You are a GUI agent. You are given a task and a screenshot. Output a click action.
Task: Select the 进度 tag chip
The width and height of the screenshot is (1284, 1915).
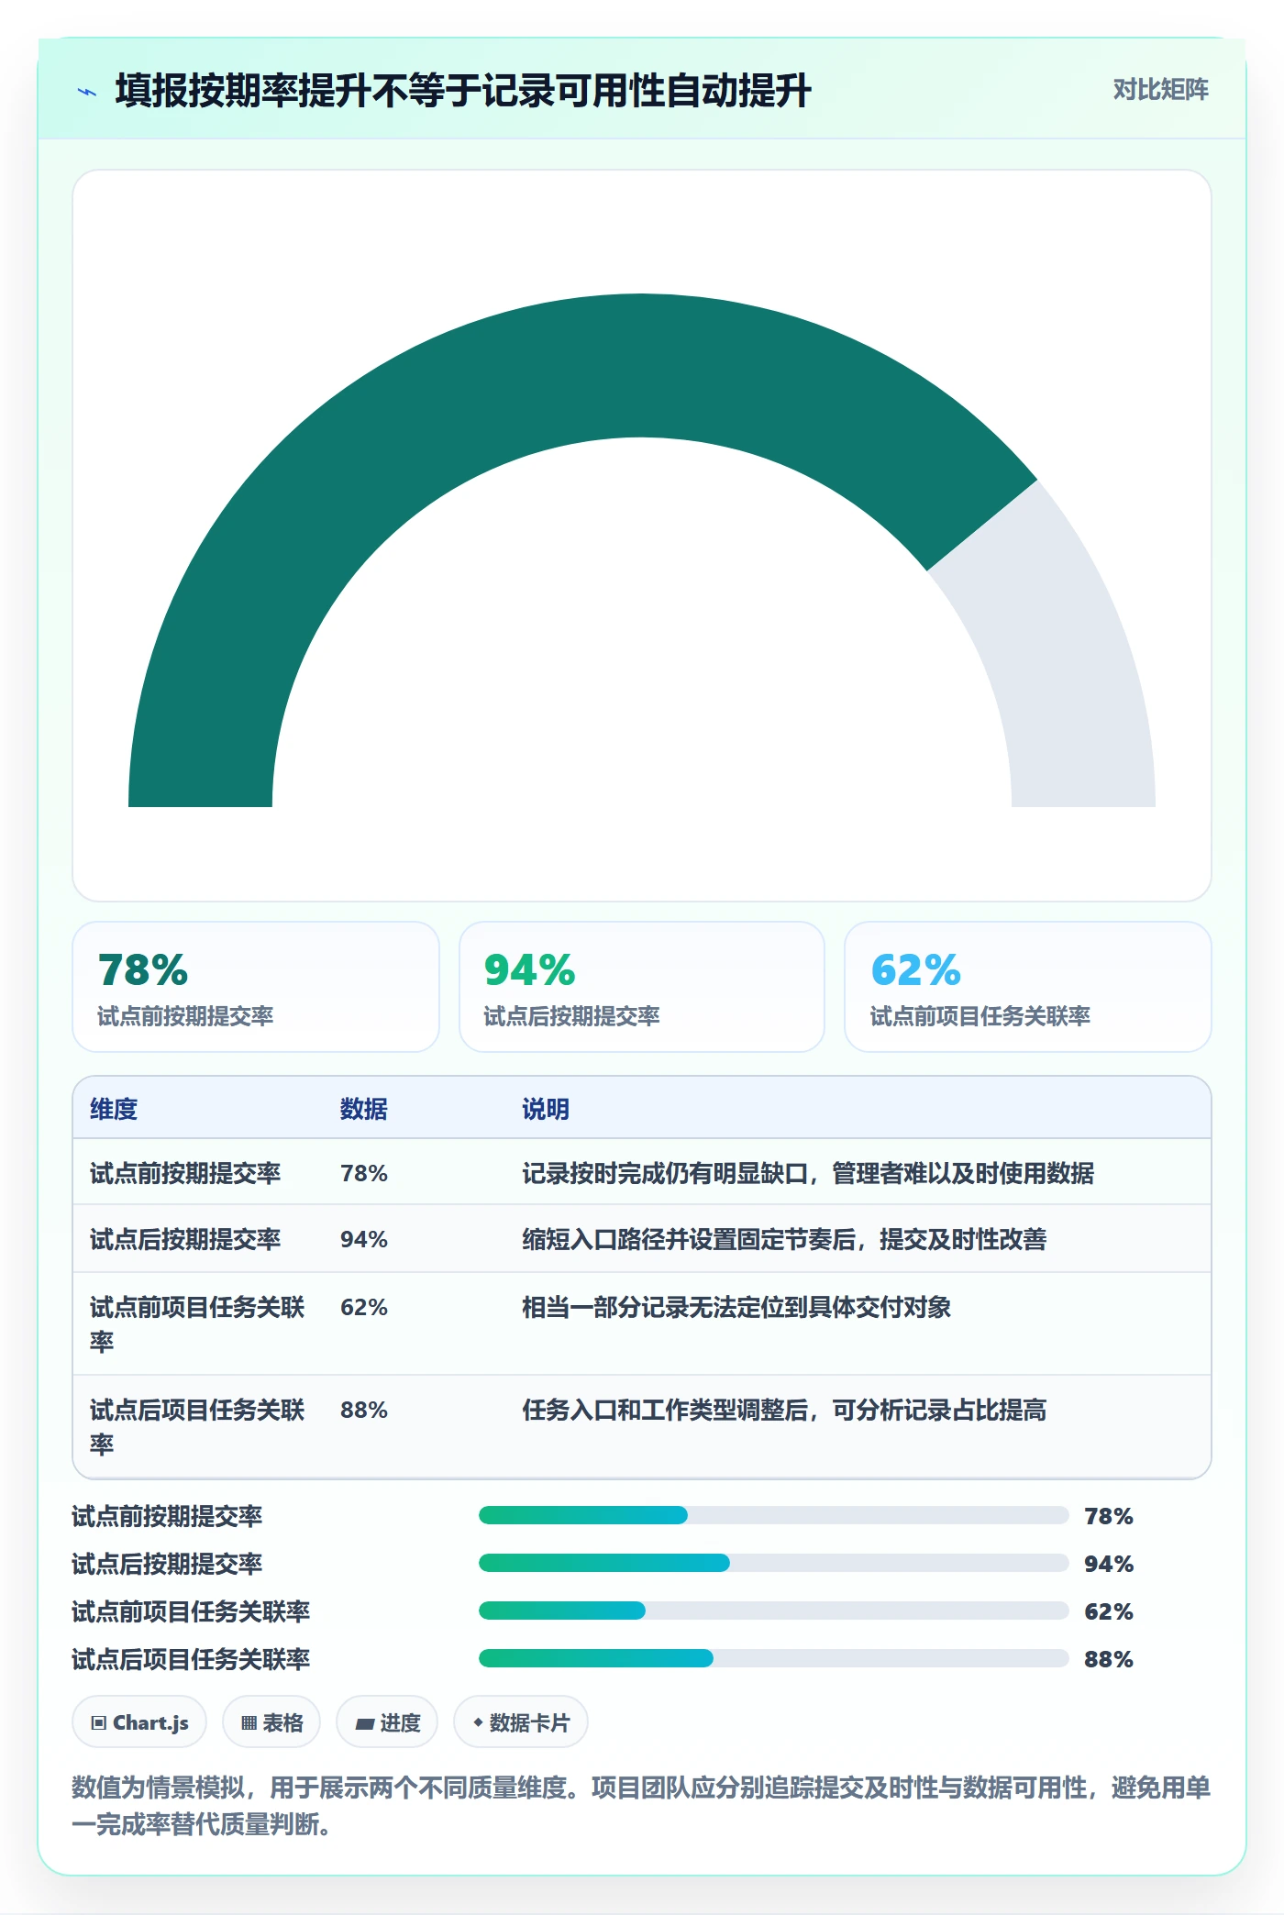(387, 1722)
